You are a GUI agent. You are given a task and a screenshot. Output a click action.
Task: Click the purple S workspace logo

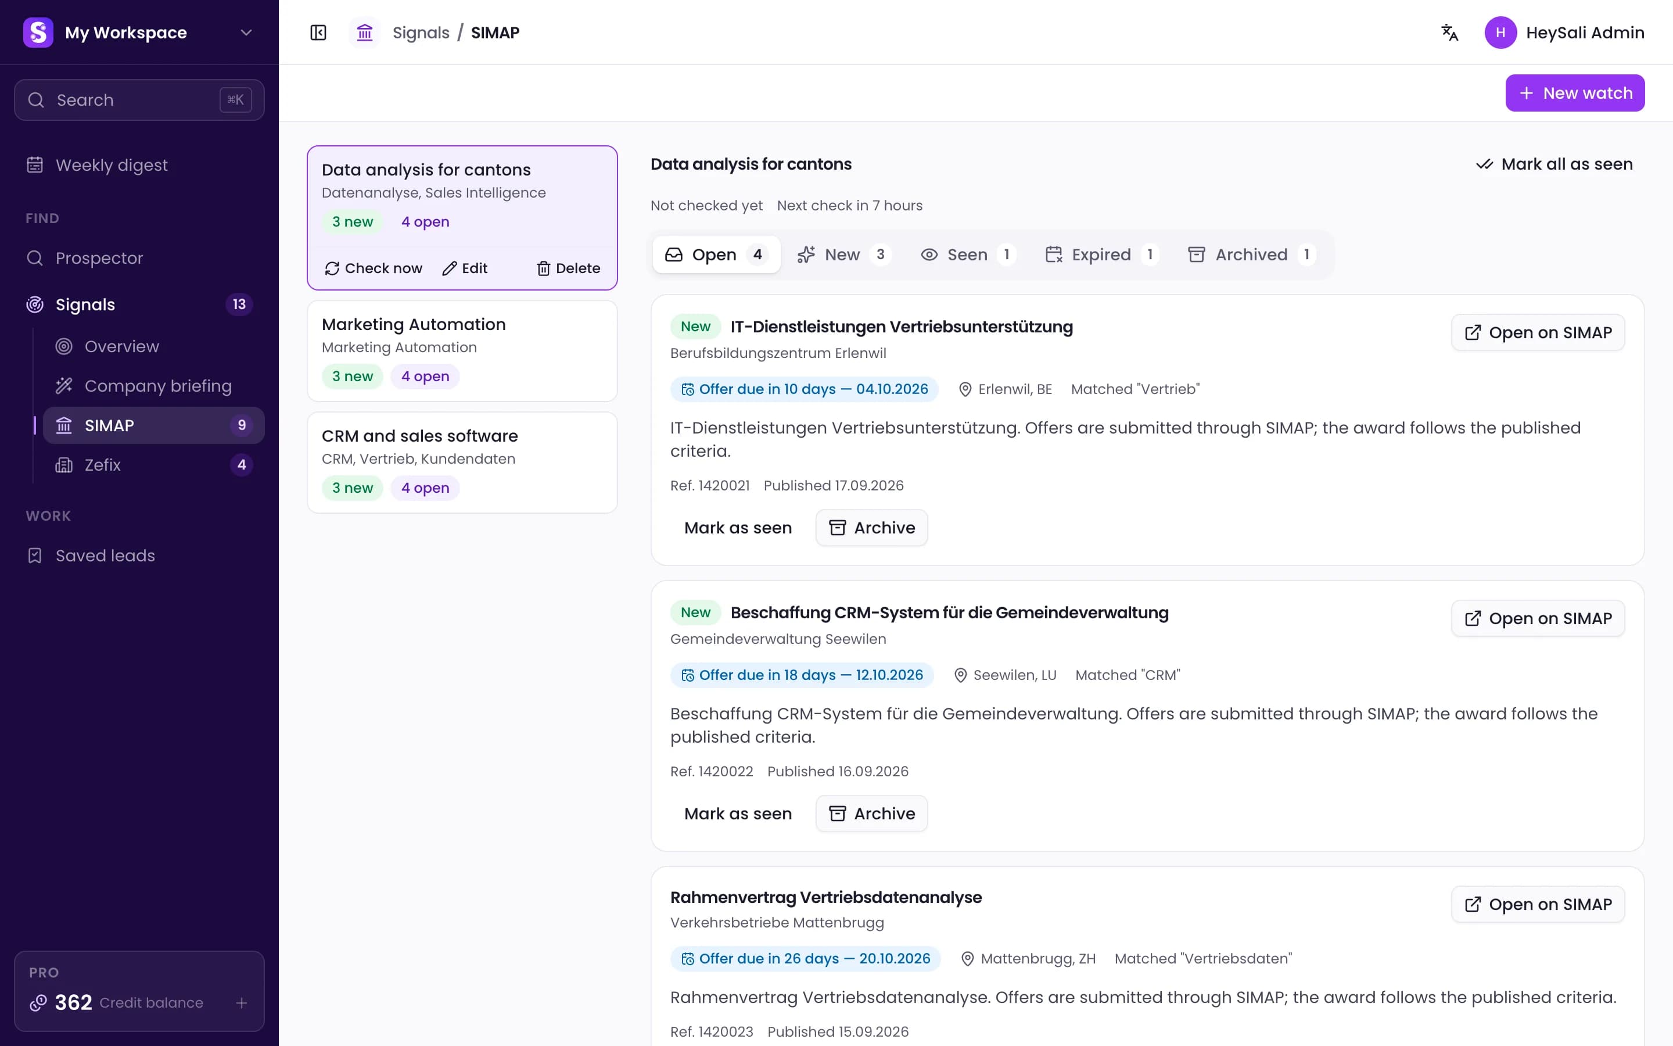(x=38, y=33)
